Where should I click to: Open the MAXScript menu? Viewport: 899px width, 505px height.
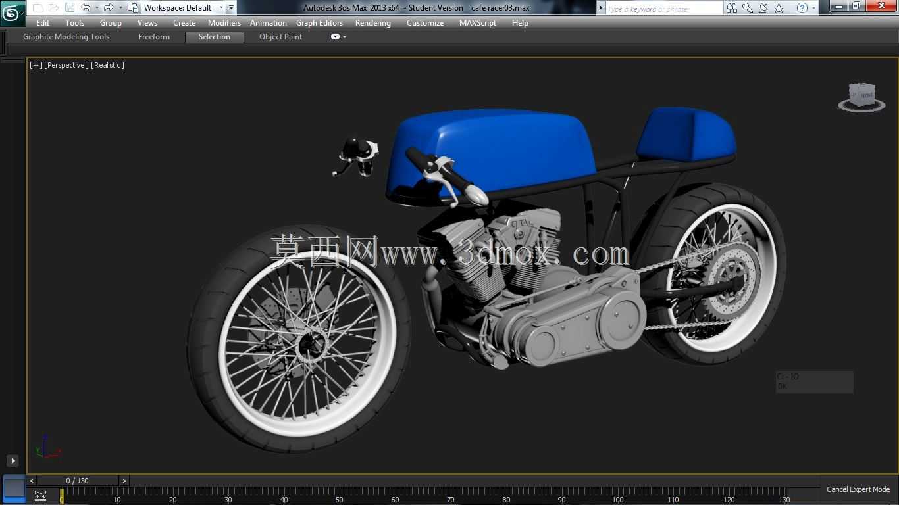[478, 23]
